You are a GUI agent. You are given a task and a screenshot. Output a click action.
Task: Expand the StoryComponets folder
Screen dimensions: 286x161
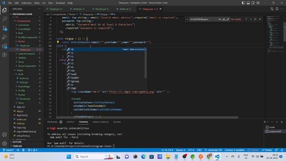(x=27, y=66)
